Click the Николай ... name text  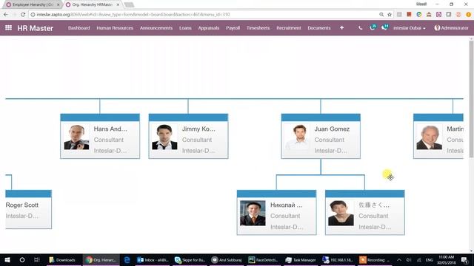point(287,205)
